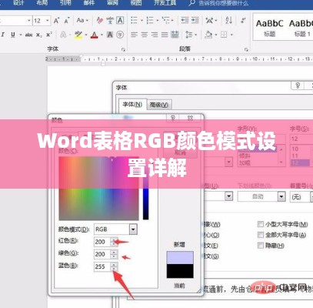Open font dialog launcher in 字体 group
This screenshot has height=308, width=313.
(123, 49)
